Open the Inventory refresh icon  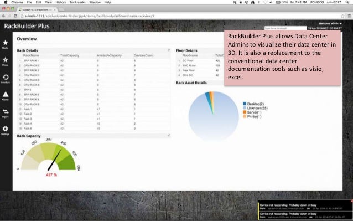tap(6, 78)
